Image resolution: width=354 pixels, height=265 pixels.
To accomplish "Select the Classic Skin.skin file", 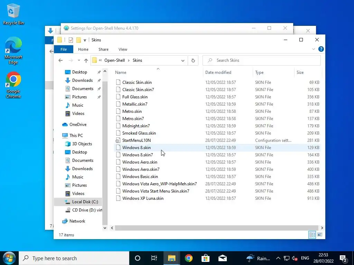I will (137, 82).
